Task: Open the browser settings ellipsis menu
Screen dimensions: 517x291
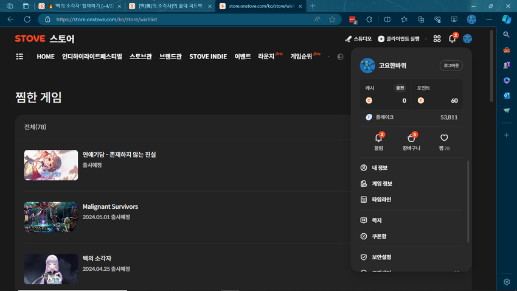Action: point(489,19)
